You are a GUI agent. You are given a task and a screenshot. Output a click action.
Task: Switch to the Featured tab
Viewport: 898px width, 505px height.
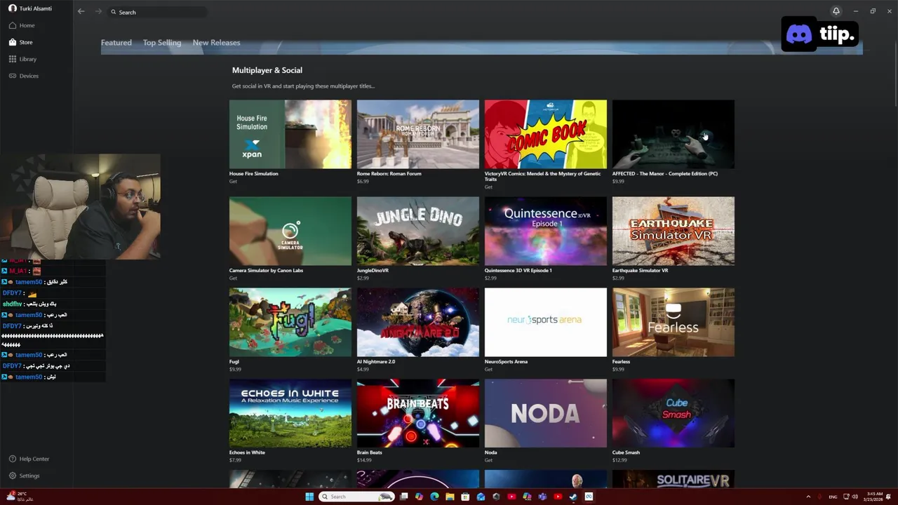116,43
